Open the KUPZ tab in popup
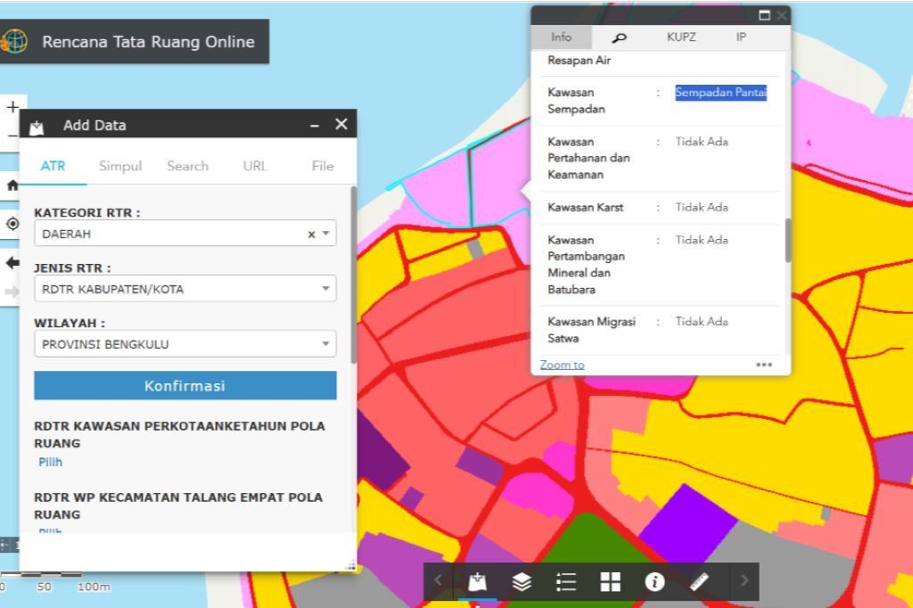Viewport: 913px width, 608px height. 681,37
